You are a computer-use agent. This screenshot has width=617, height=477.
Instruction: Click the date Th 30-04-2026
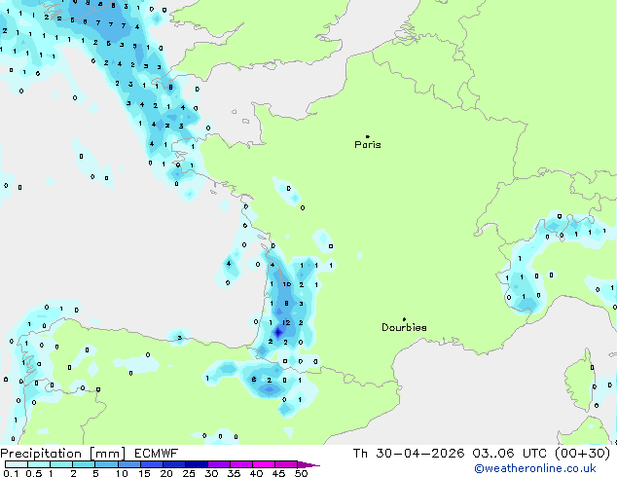[409, 454]
